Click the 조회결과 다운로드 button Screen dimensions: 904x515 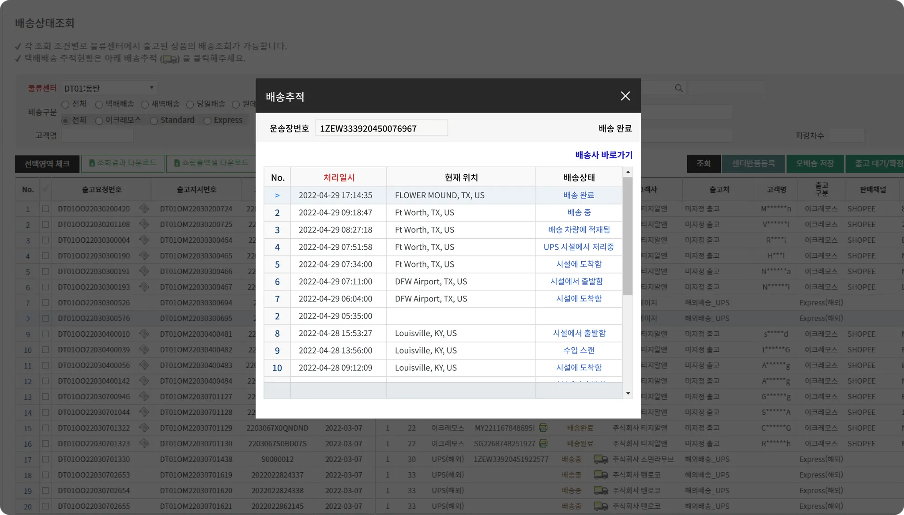pyautogui.click(x=123, y=163)
